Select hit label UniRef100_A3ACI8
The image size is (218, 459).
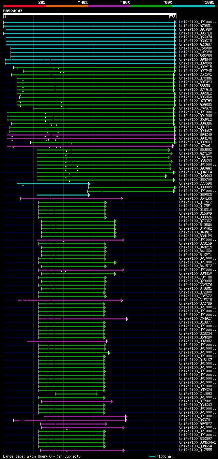point(196,41)
